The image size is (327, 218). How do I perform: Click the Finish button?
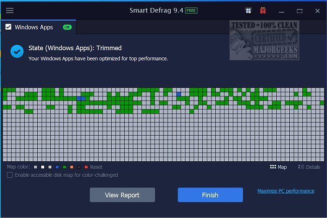(x=210, y=195)
